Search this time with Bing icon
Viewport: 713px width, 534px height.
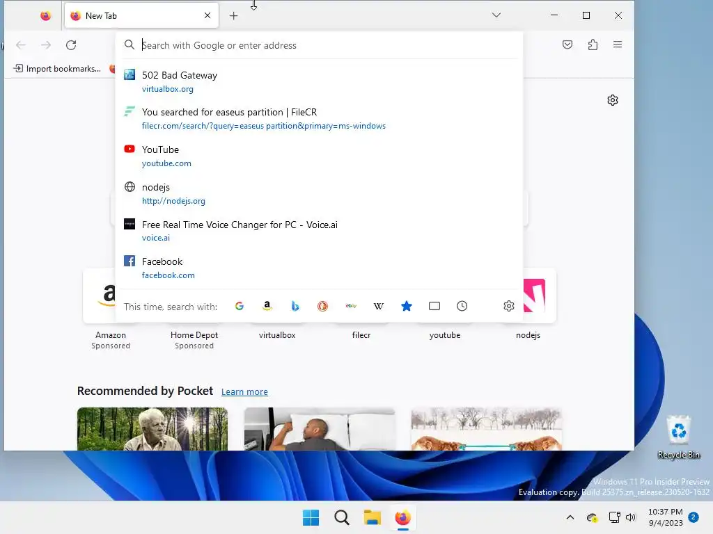[295, 306]
